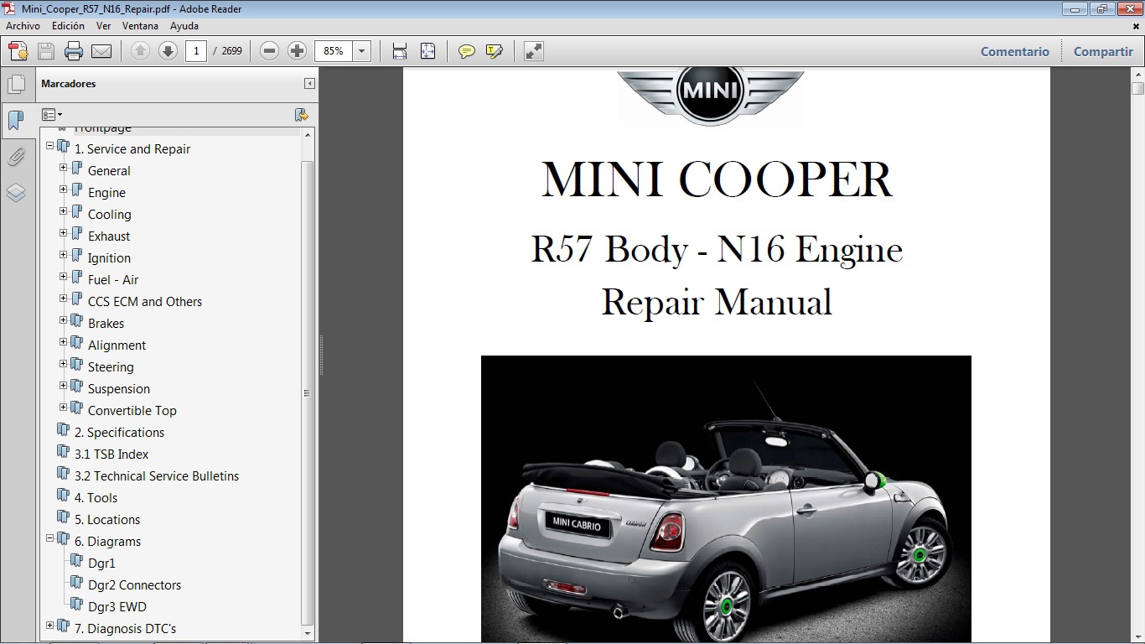Screen dimensions: 1145x644
Task: Collapse the Service and Repair bookmark
Action: click(x=51, y=145)
